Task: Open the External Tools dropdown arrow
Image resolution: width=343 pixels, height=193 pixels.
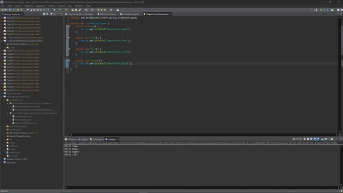Action: pos(69,10)
